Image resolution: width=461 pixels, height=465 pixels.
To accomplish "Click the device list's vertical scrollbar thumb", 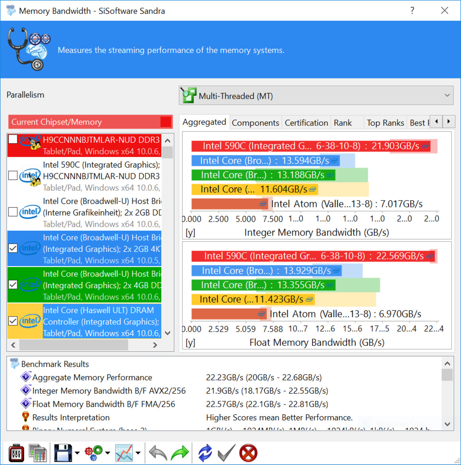I will coord(168,153).
